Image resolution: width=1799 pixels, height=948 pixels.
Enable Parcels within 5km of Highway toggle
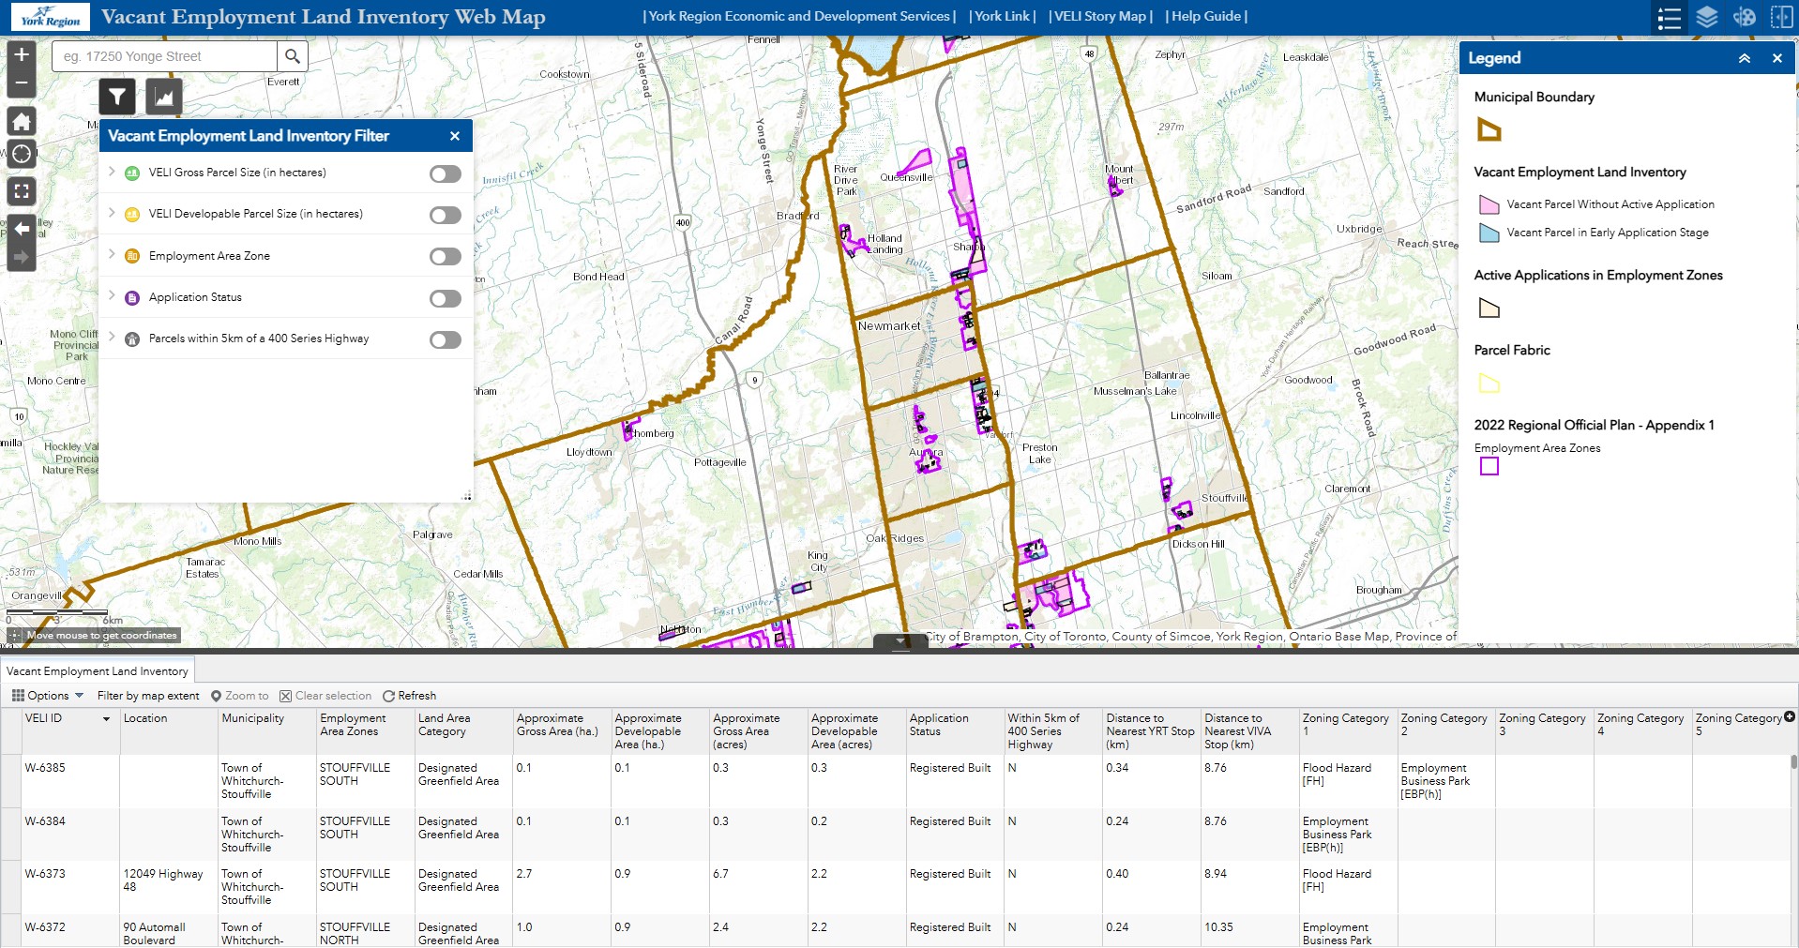(446, 339)
